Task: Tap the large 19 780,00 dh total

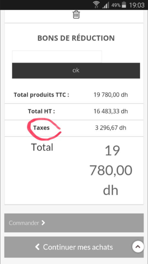Action: [x=111, y=170]
